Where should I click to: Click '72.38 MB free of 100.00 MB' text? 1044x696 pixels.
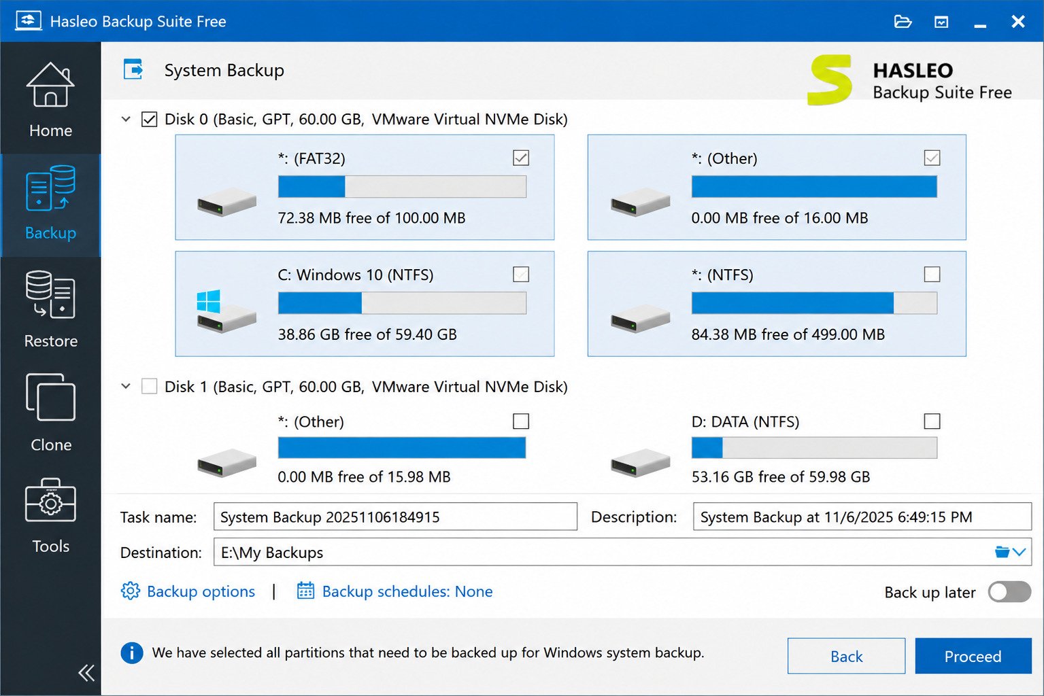[x=371, y=218]
